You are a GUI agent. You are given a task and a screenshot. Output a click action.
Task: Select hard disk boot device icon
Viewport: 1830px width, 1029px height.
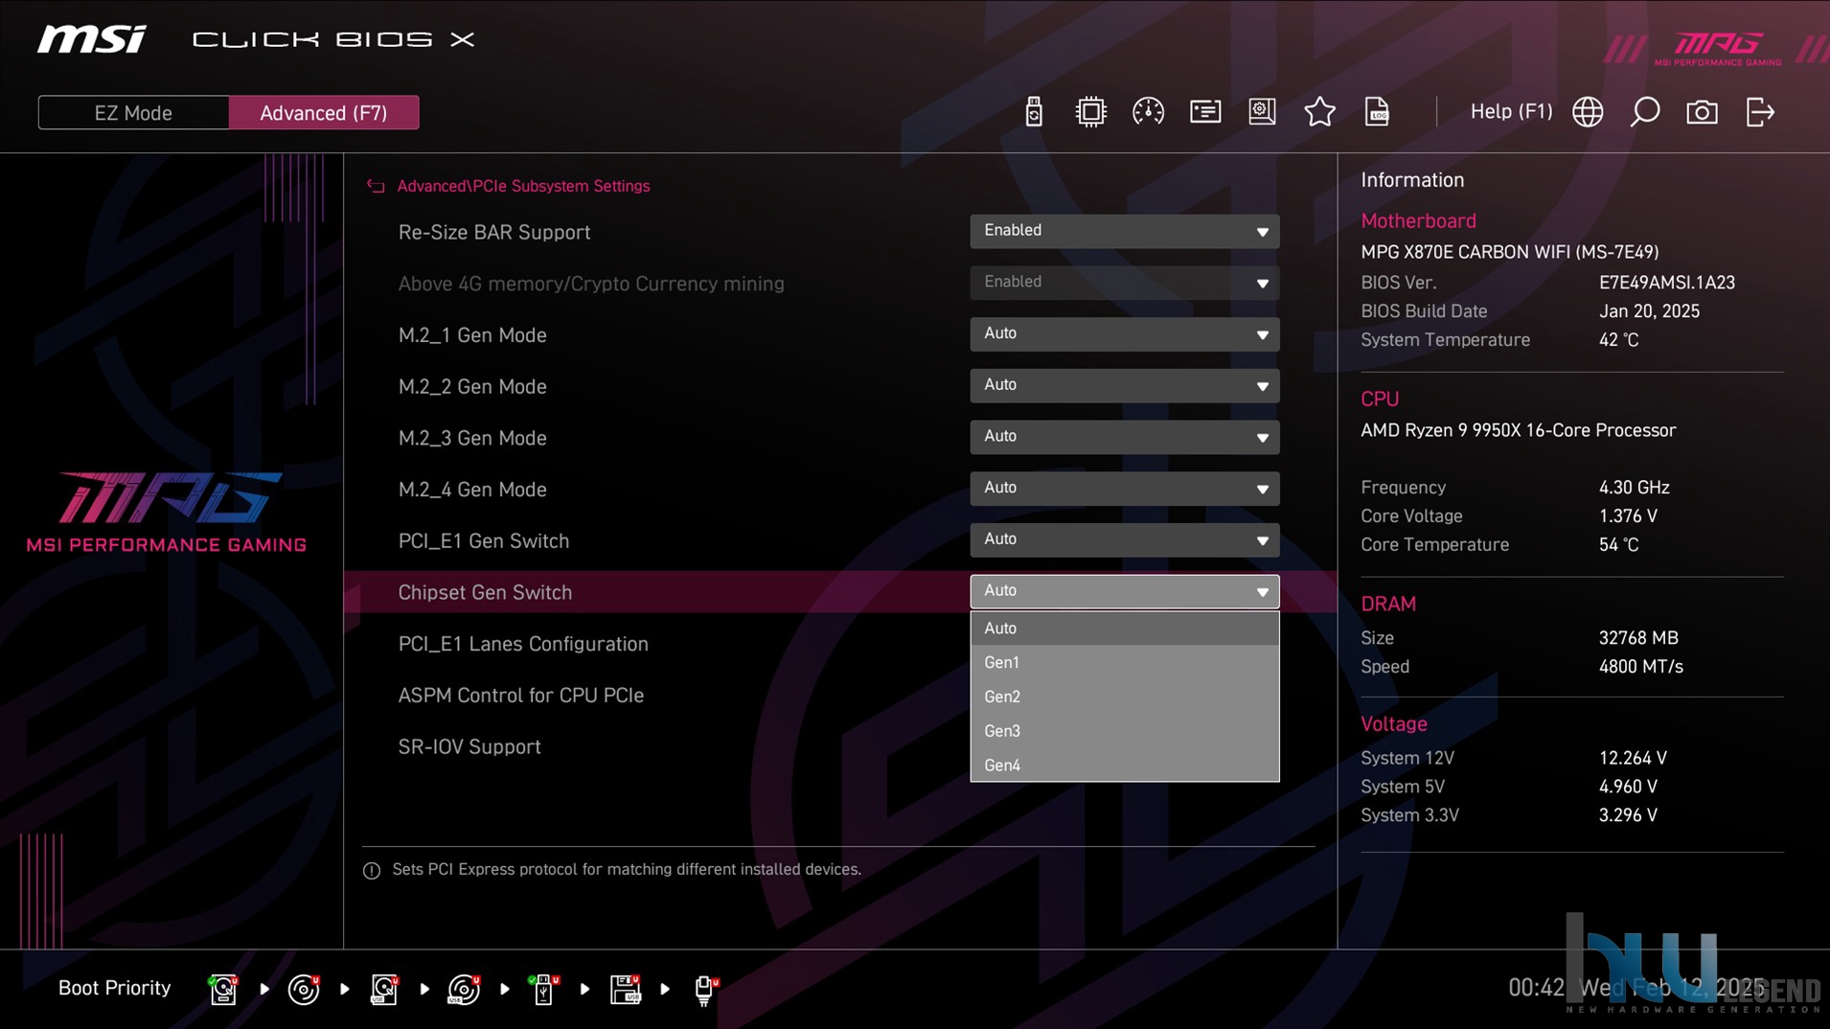pyautogui.click(x=223, y=989)
